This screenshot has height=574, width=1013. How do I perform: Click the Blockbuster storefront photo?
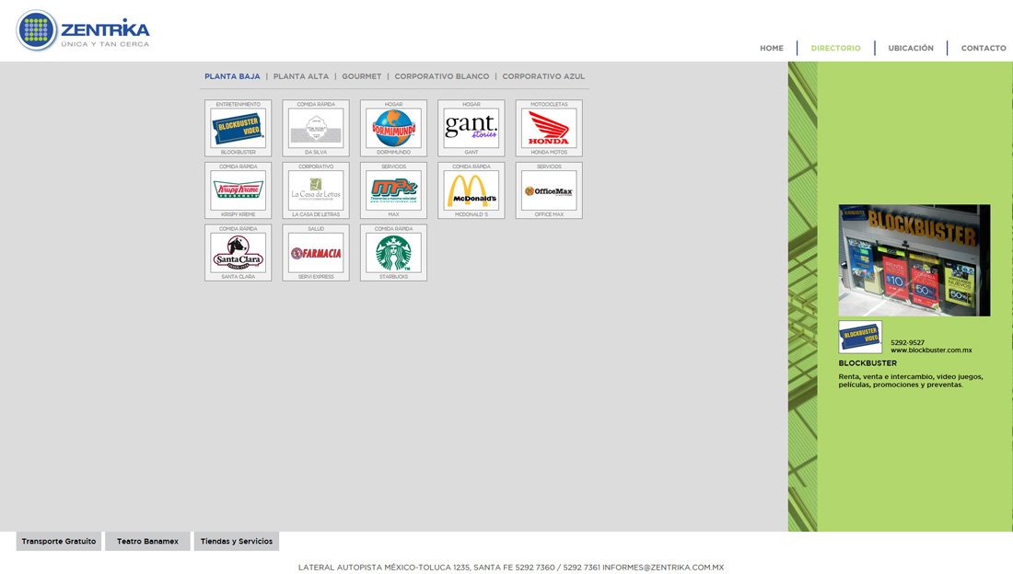click(914, 260)
